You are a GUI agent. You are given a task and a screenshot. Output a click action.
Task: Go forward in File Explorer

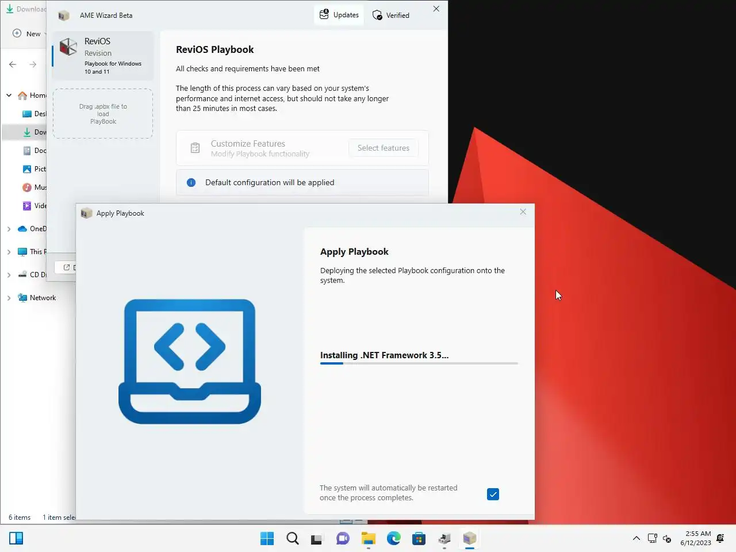pyautogui.click(x=33, y=64)
